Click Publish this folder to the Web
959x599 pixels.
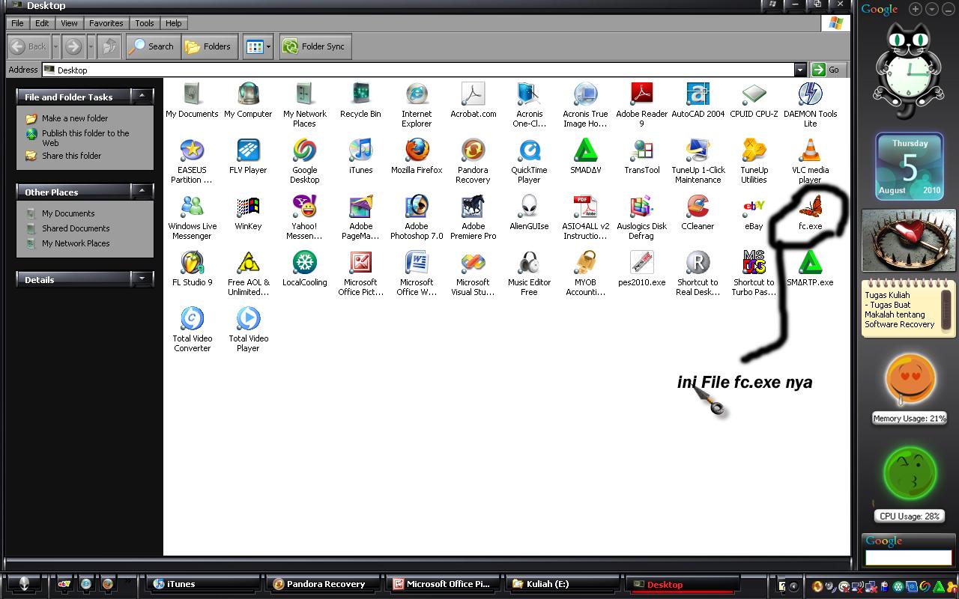coord(85,138)
